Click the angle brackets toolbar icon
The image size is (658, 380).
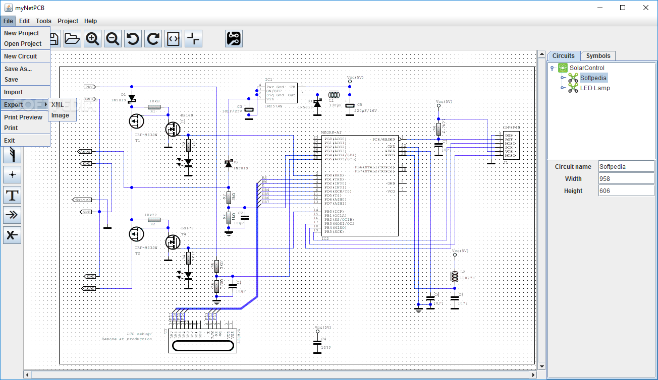(x=173, y=38)
